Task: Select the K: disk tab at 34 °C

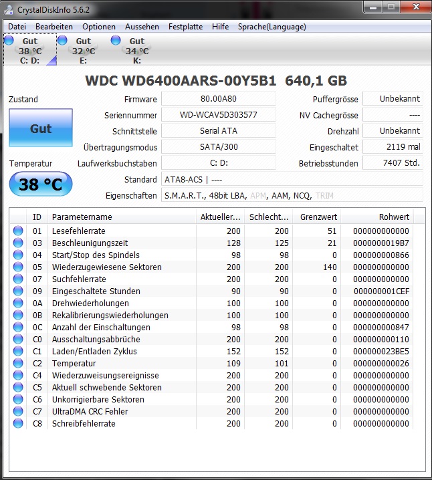Action: point(137,50)
